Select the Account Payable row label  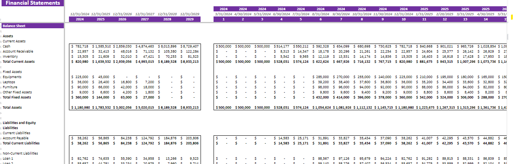[x=16, y=138]
